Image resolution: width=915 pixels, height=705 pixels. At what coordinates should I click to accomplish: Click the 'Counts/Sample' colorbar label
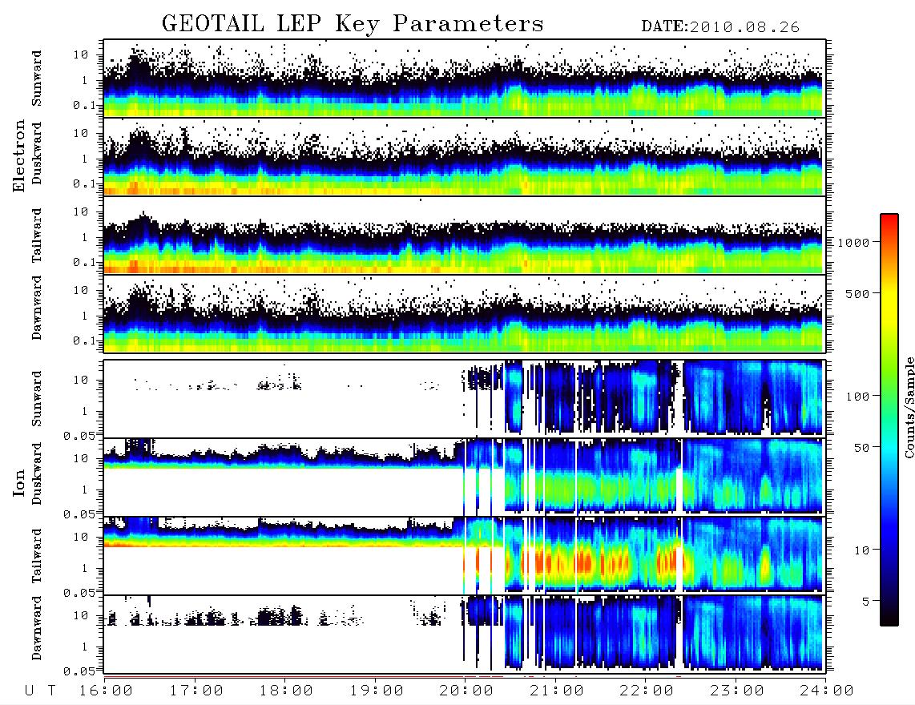pos(909,407)
